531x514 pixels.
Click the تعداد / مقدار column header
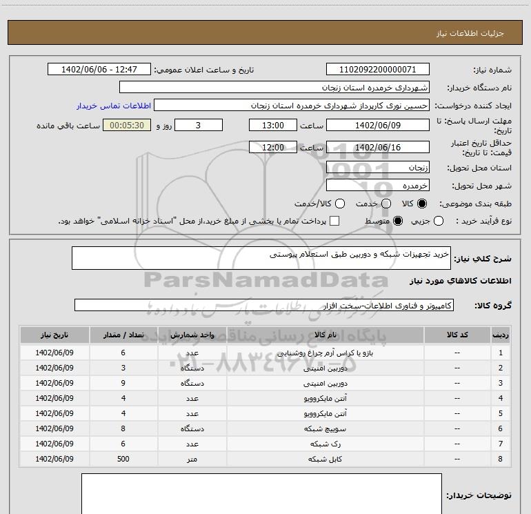(123, 335)
